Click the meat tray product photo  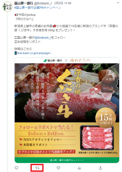(97, 138)
